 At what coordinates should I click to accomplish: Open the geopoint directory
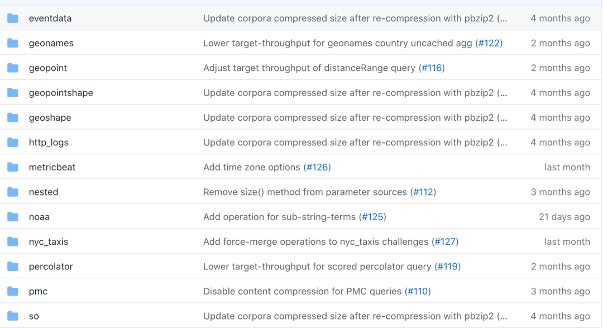point(48,68)
